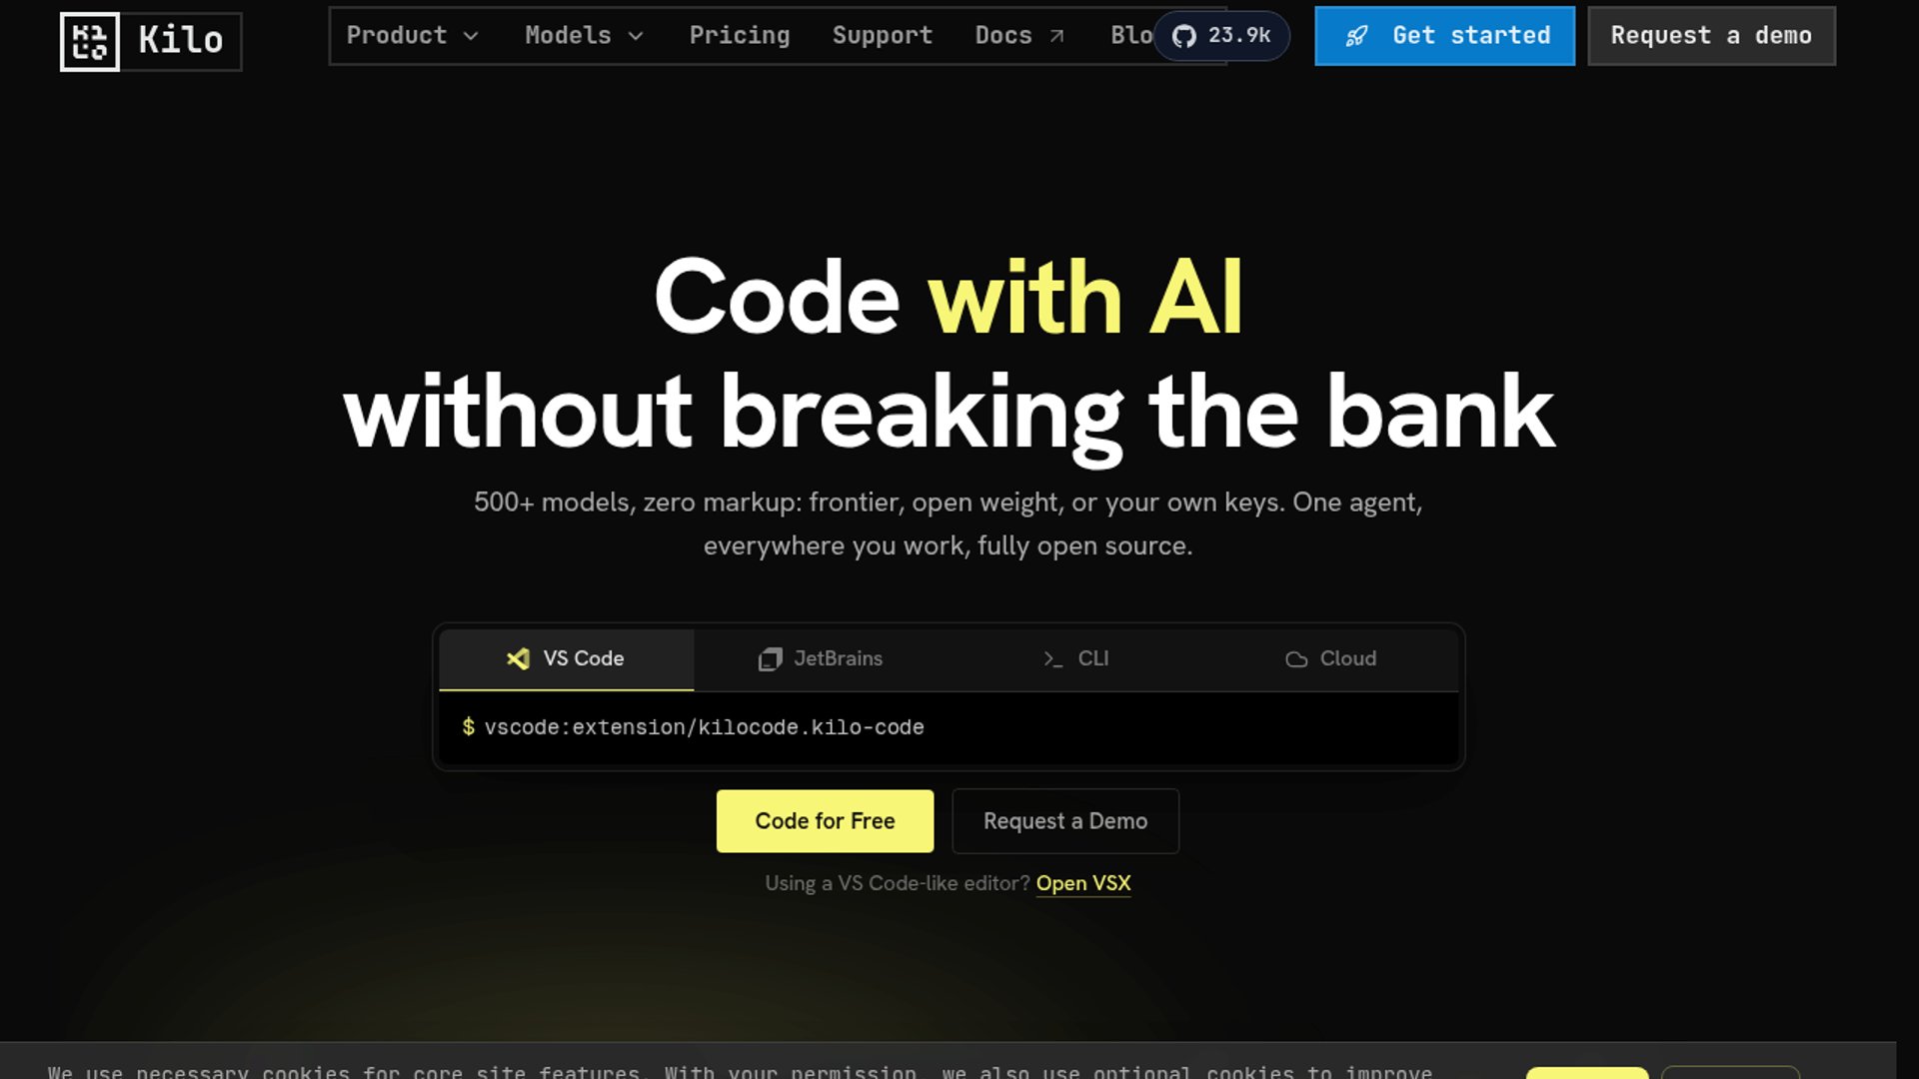Click the rocket icon in Get started

(1356, 36)
